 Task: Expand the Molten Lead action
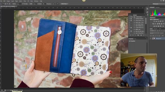click(134, 29)
